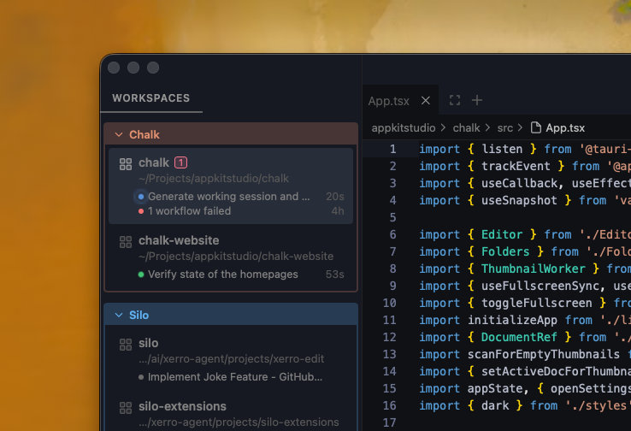
Task: Switch to the WORKSPACES sidebar tab
Action: click(150, 98)
